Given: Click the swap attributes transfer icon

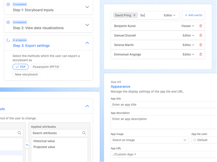Looking at the screenshot, I should tap(27, 145).
